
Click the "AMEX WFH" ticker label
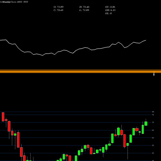coord(23,2)
